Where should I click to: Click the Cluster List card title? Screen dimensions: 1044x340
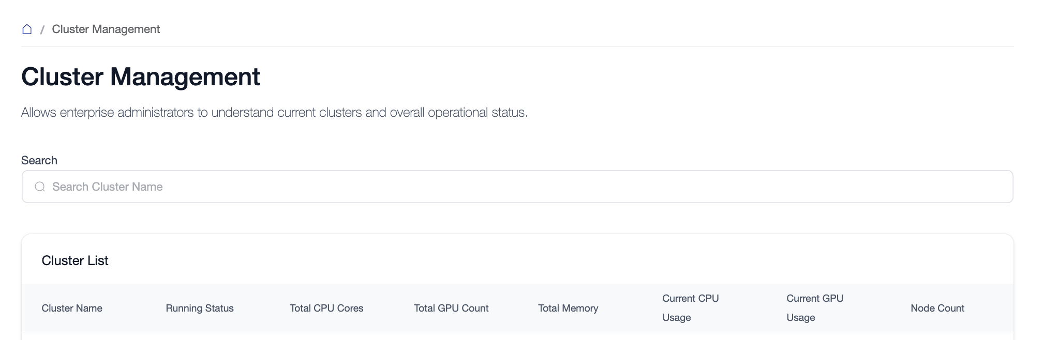pos(75,260)
